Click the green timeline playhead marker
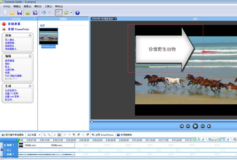 18,140
